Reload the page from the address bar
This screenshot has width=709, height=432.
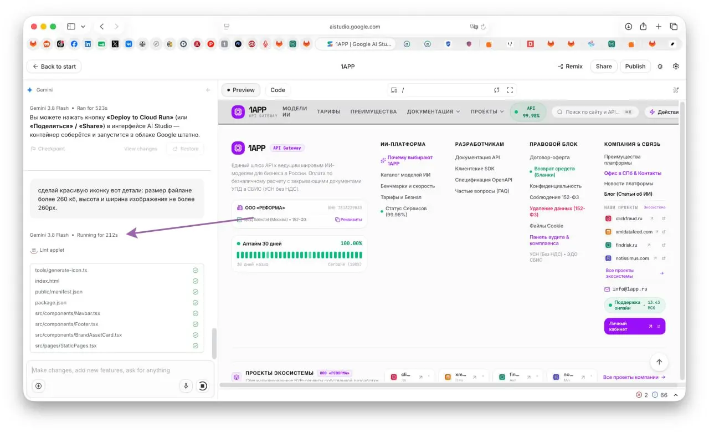tap(484, 27)
